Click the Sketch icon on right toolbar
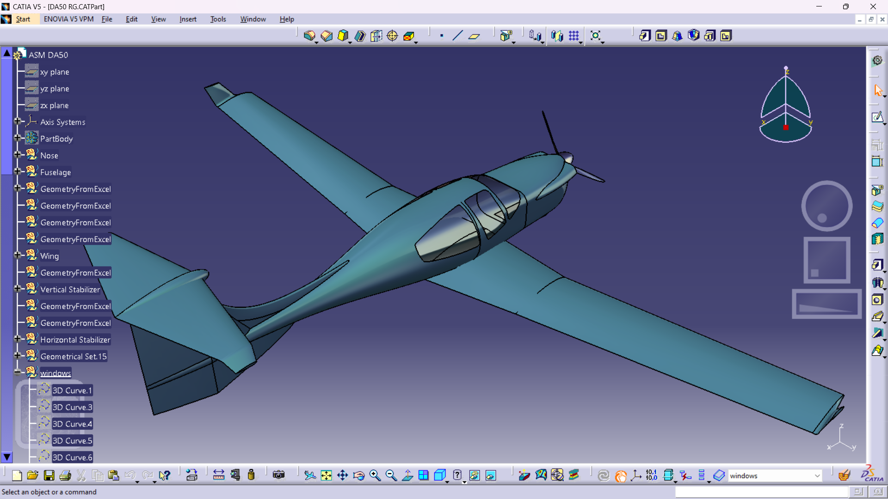 (877, 117)
